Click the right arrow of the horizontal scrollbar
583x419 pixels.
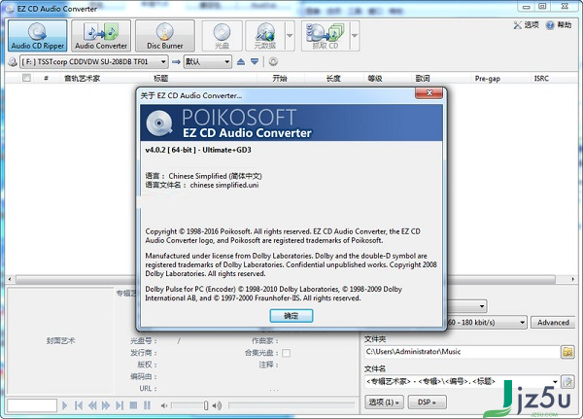573,279
